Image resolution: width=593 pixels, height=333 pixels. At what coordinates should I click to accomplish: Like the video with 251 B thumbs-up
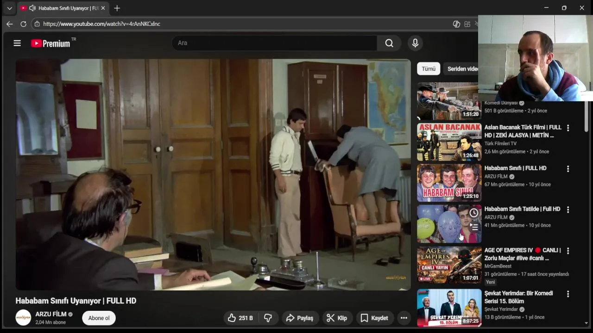tap(240, 318)
